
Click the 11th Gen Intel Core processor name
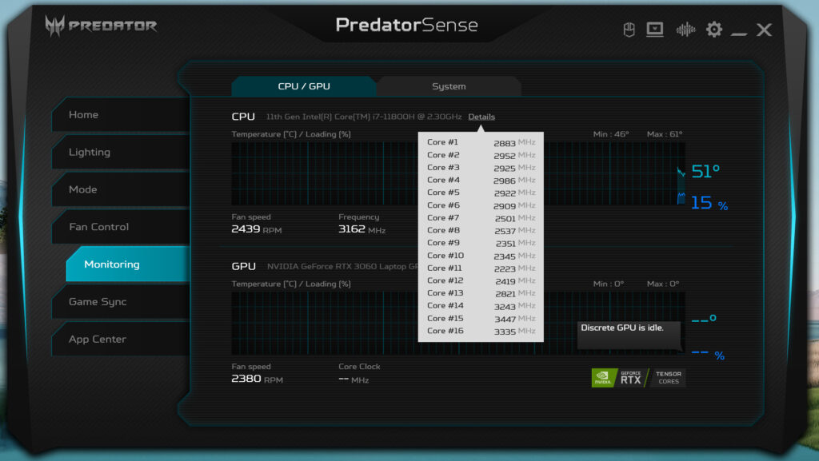click(x=364, y=117)
